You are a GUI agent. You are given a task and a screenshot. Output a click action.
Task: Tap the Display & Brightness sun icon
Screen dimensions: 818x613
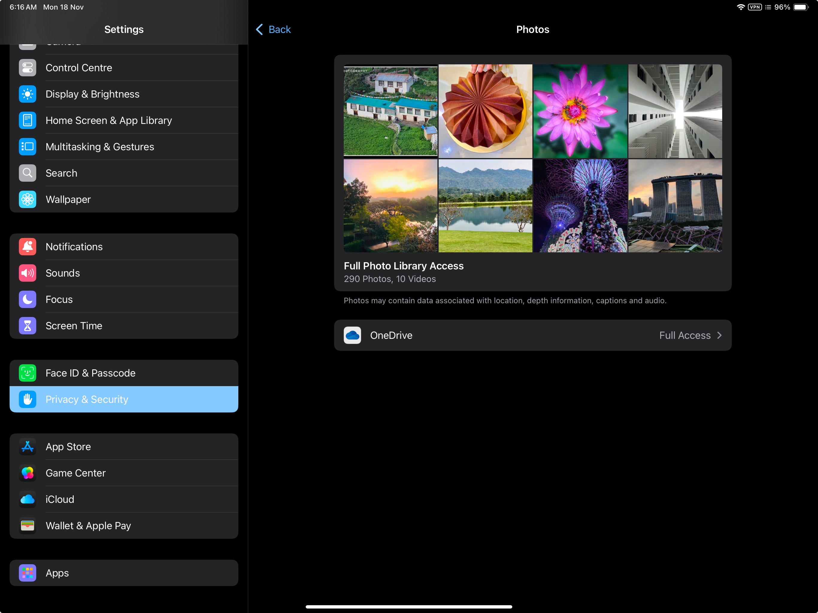click(x=27, y=94)
